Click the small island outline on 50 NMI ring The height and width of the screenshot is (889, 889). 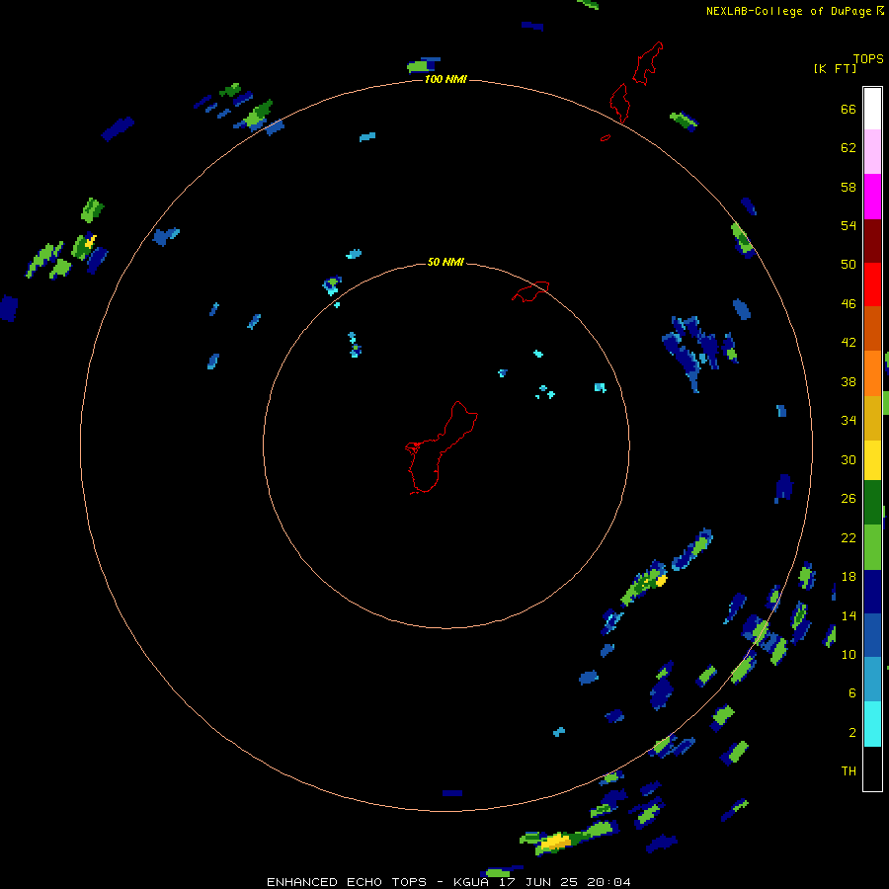[x=530, y=291]
